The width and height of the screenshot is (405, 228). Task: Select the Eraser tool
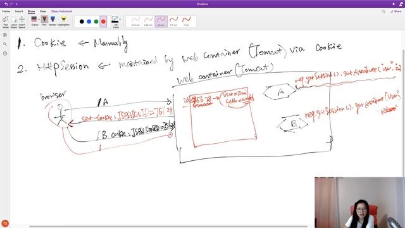(34, 21)
